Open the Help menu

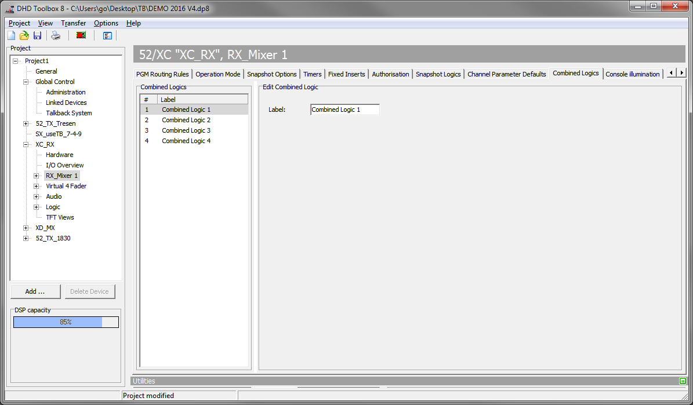point(133,23)
